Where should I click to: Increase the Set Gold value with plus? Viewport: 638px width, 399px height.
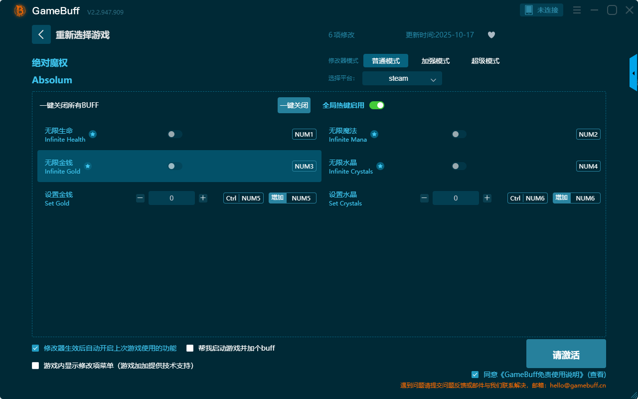point(203,198)
